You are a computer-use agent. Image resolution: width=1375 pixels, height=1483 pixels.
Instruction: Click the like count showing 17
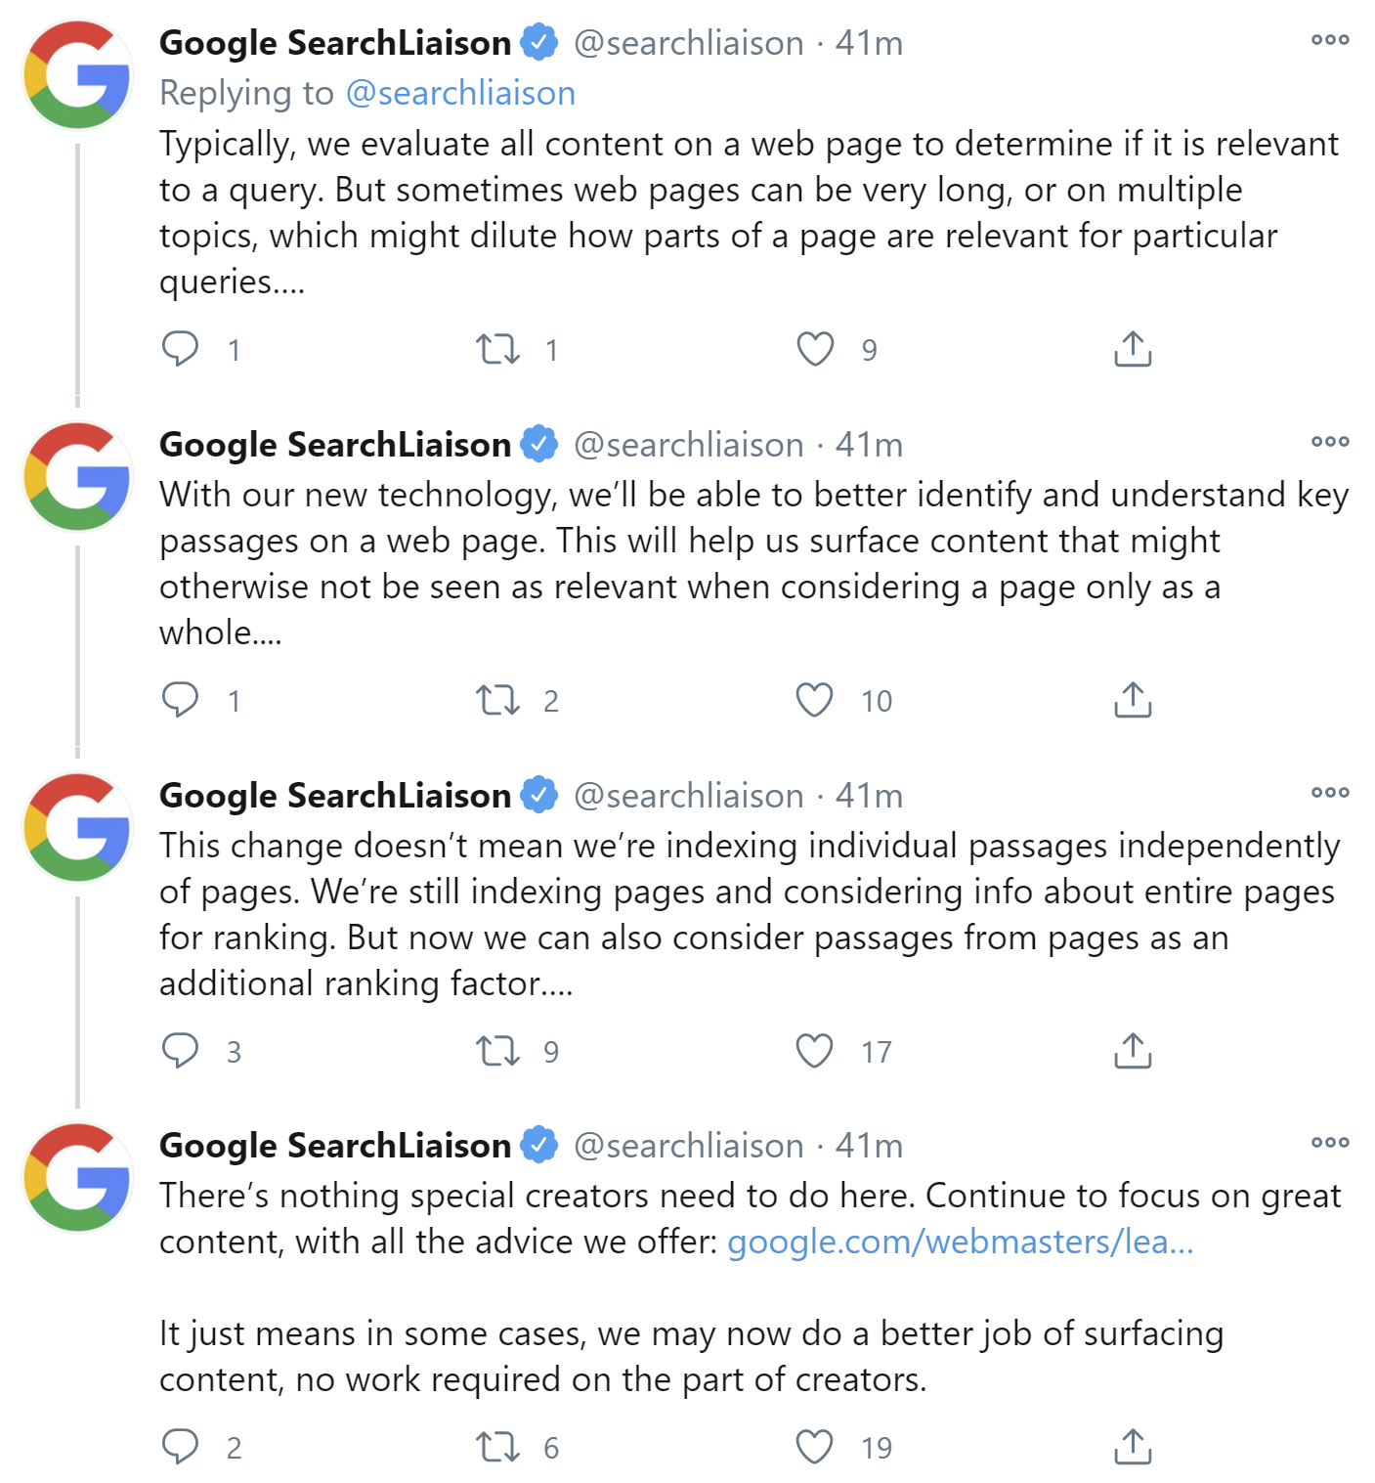coord(876,1054)
